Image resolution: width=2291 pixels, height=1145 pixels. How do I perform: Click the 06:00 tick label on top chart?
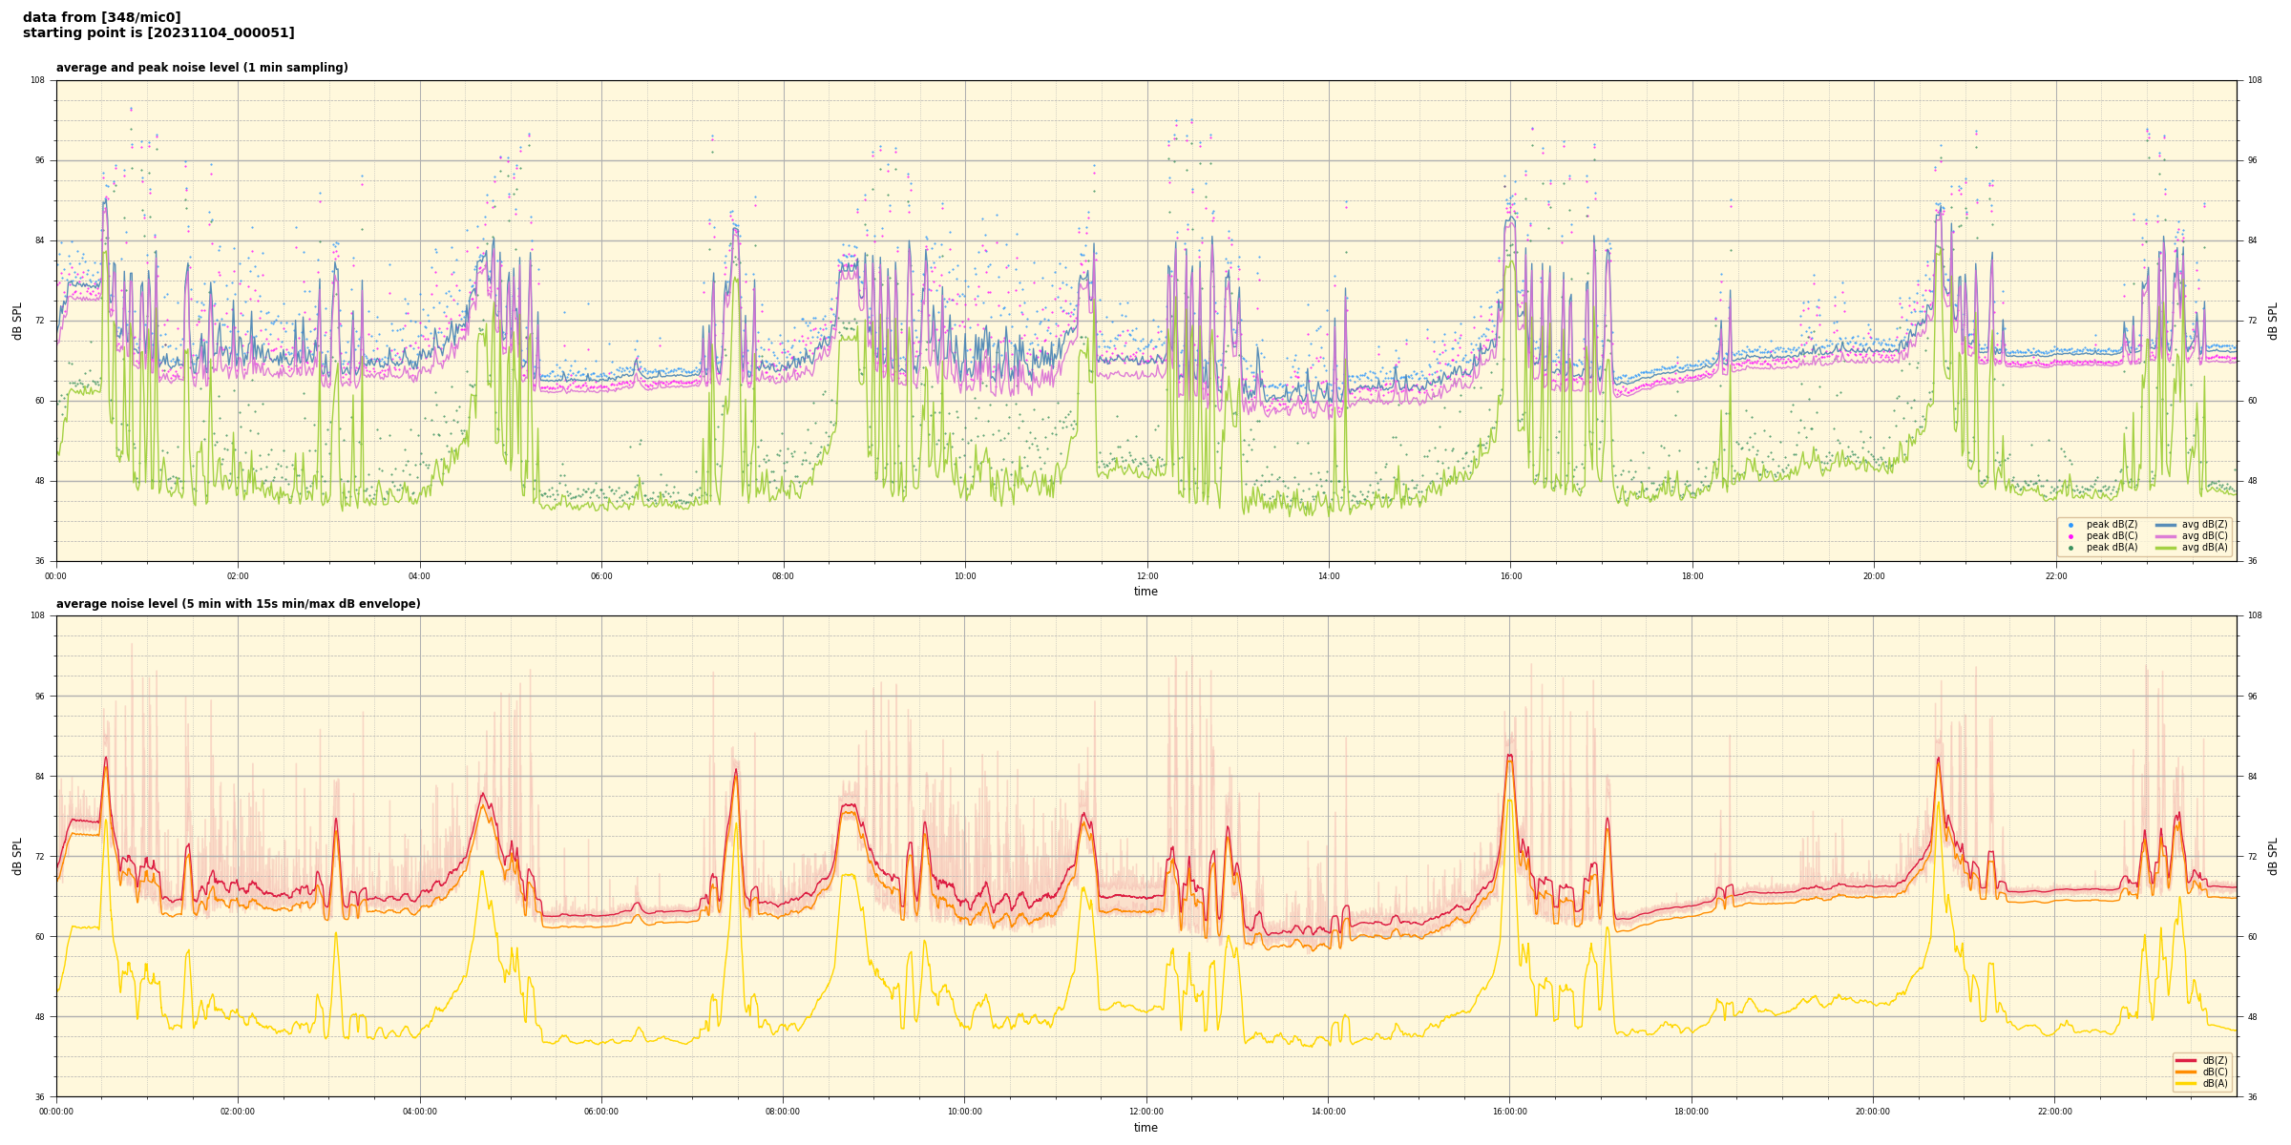point(601,576)
